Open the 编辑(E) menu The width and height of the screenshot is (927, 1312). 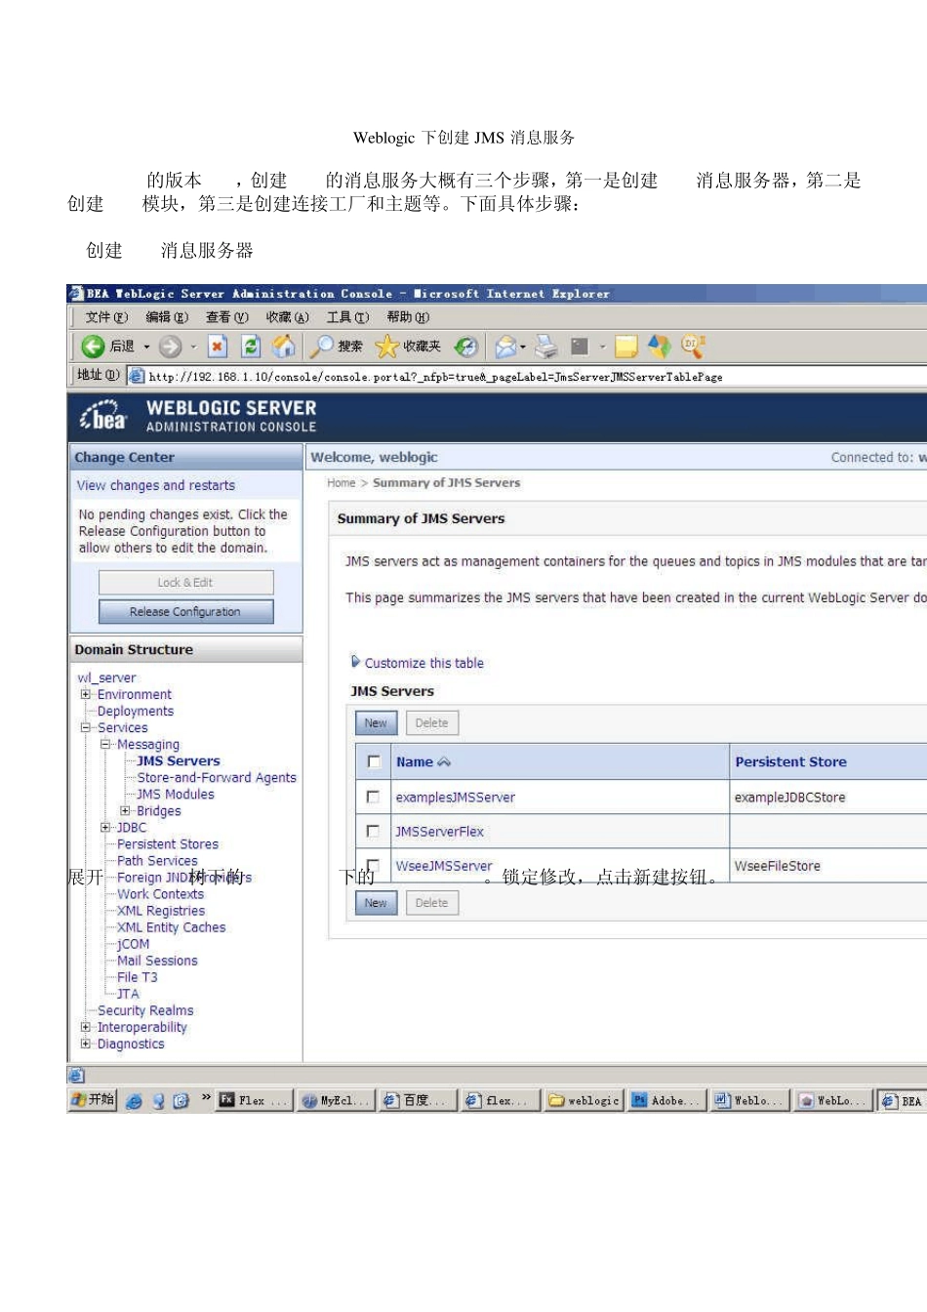coord(167,317)
